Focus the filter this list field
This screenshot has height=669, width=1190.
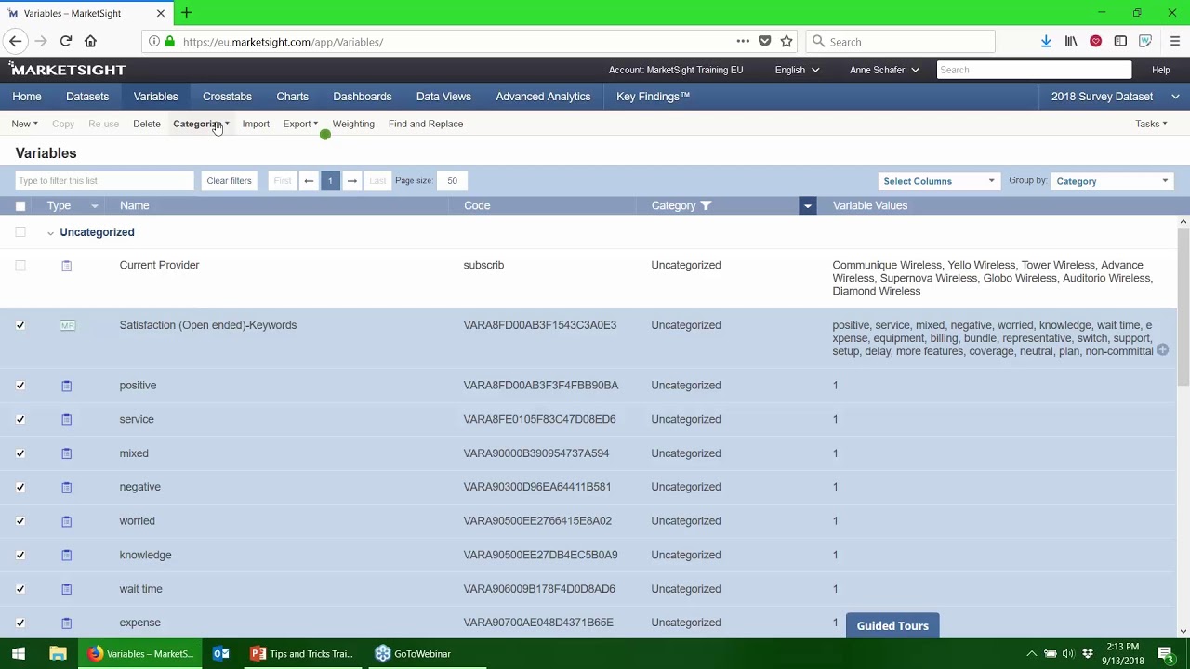coord(104,180)
